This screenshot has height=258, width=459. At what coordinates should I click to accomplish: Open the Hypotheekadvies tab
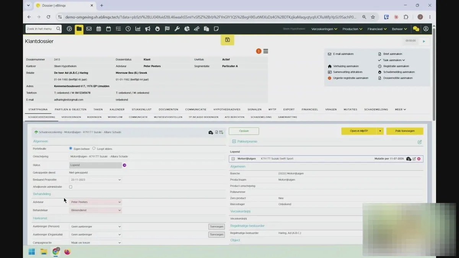point(227,109)
